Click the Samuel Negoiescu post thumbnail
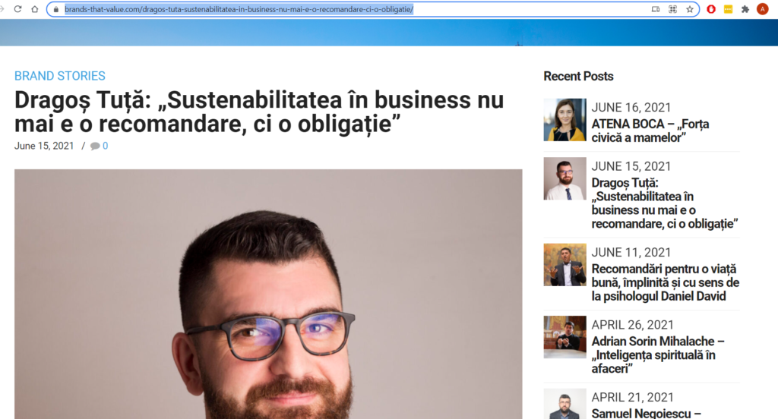778x419 pixels. 565,404
